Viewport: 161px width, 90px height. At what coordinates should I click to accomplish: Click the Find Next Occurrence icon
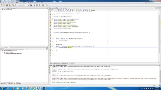click(71, 10)
